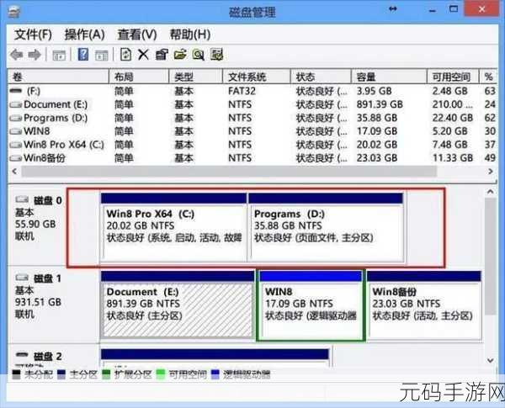This screenshot has width=505, height=408.
Task: Click the Help question mark toolbar icon
Action: [x=83, y=55]
